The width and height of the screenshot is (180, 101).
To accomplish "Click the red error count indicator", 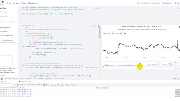I will 175,79.
